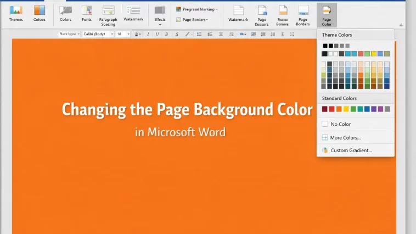416x234 pixels.
Task: Select the green standard color swatch
Action: coord(353,109)
